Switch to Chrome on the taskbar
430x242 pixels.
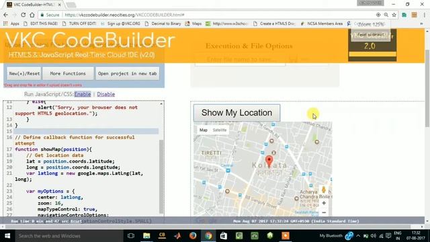pos(208,236)
